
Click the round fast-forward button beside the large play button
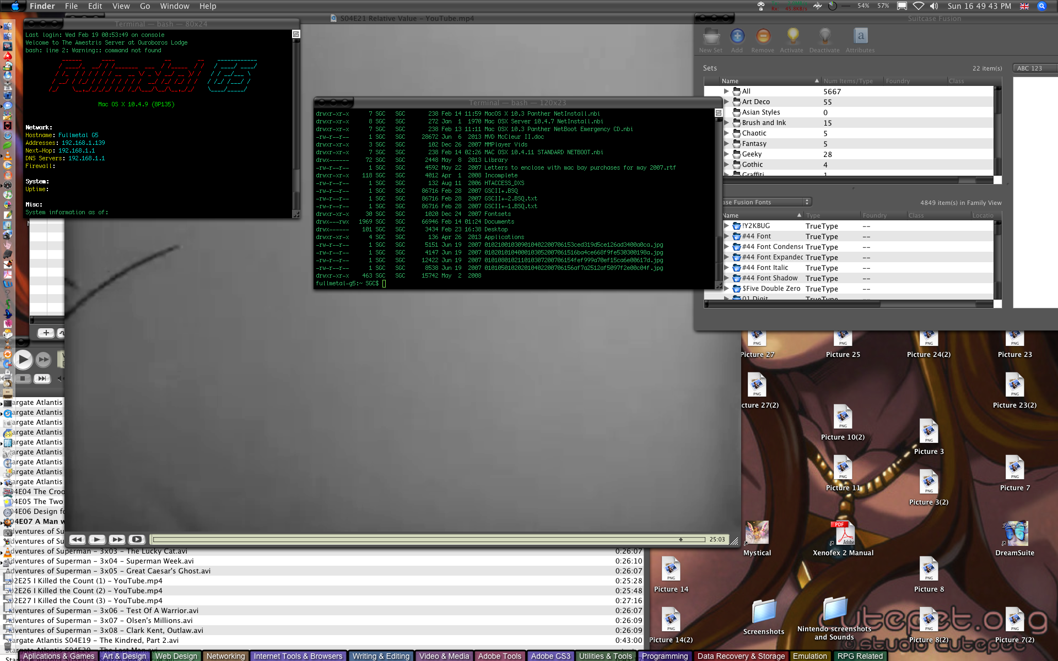pyautogui.click(x=44, y=360)
